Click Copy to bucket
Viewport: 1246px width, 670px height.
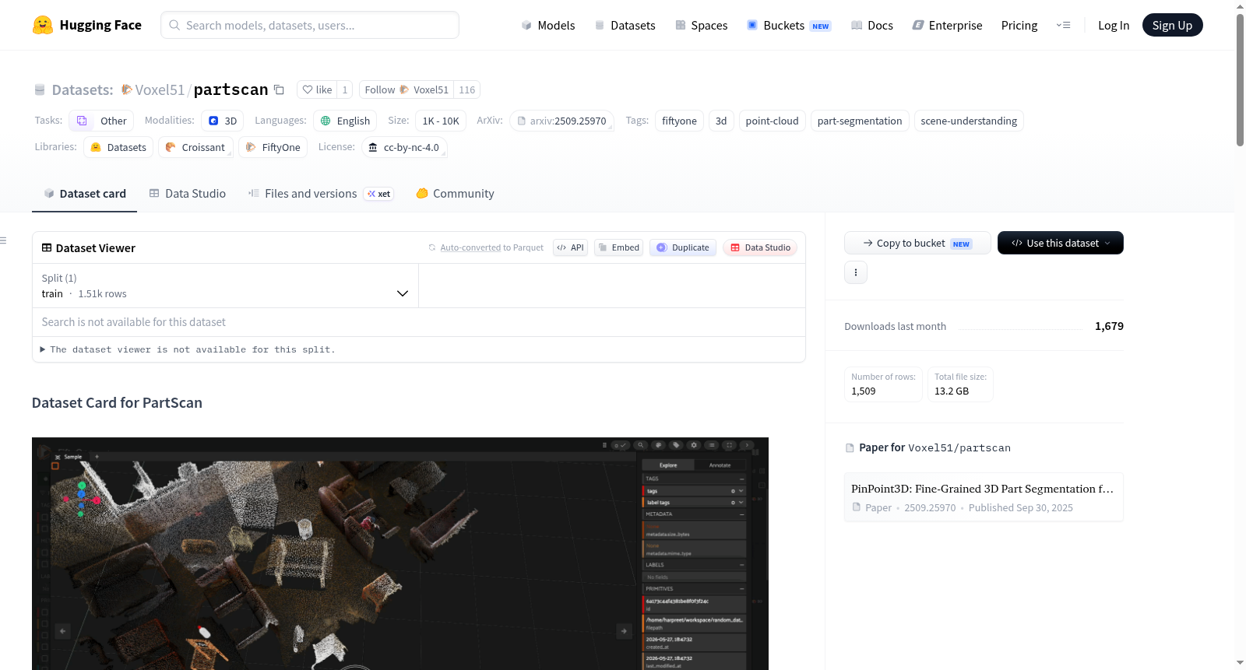coord(917,243)
